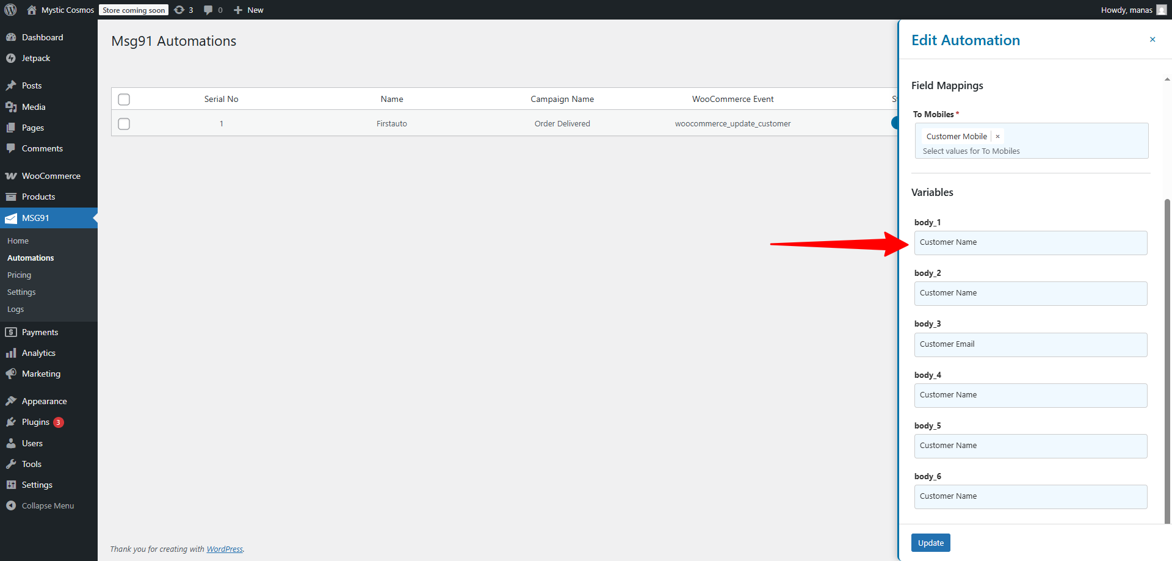The width and height of the screenshot is (1172, 561).
Task: Click the Tools wrench icon
Action: pos(11,464)
